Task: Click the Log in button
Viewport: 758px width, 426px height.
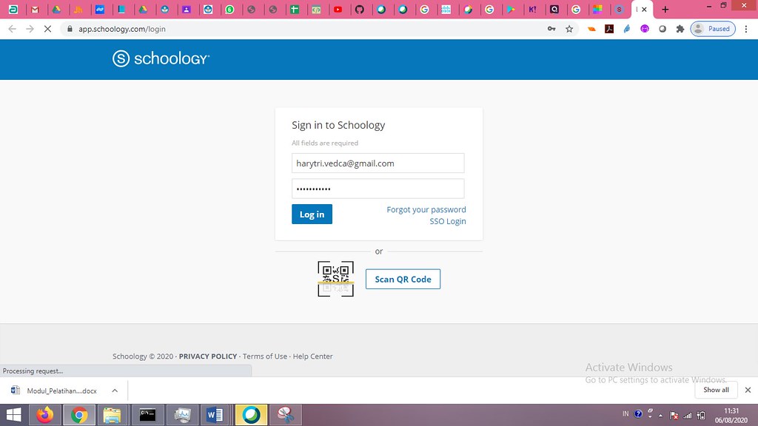Action: coord(312,214)
